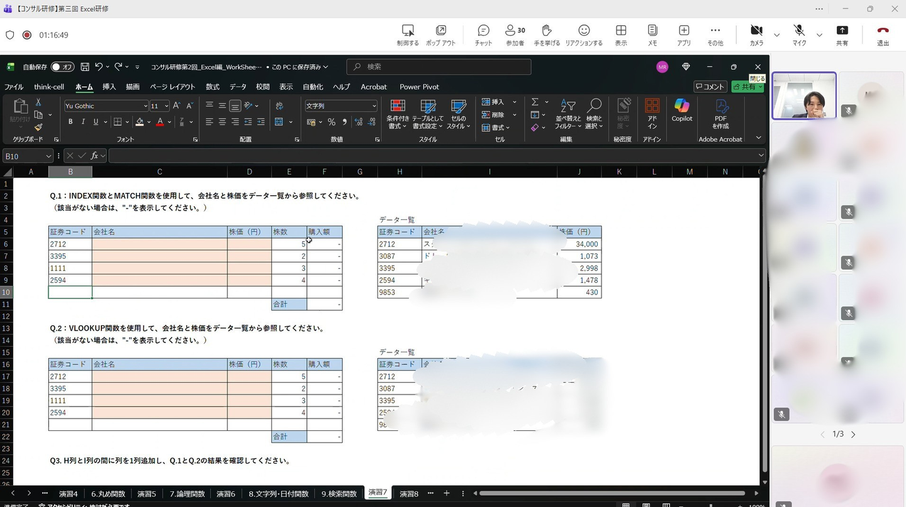The image size is (906, 507).
Task: Open Sort and Filter tool
Action: (568, 113)
